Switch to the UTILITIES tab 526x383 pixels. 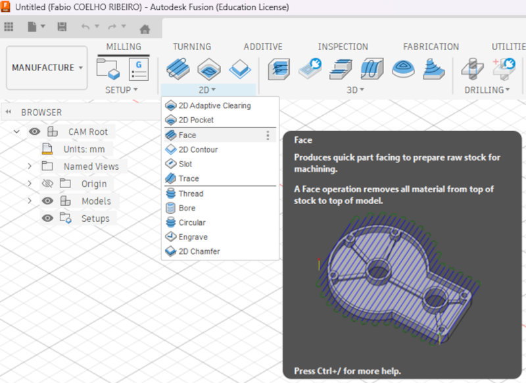[x=508, y=47]
